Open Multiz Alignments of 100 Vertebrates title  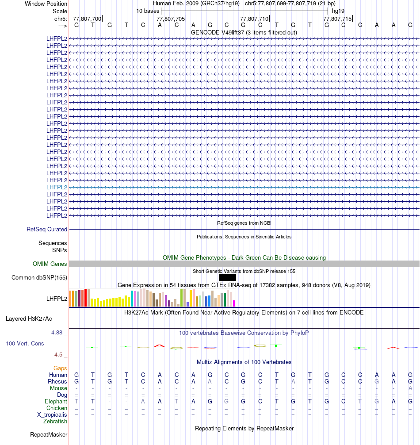coord(244,362)
